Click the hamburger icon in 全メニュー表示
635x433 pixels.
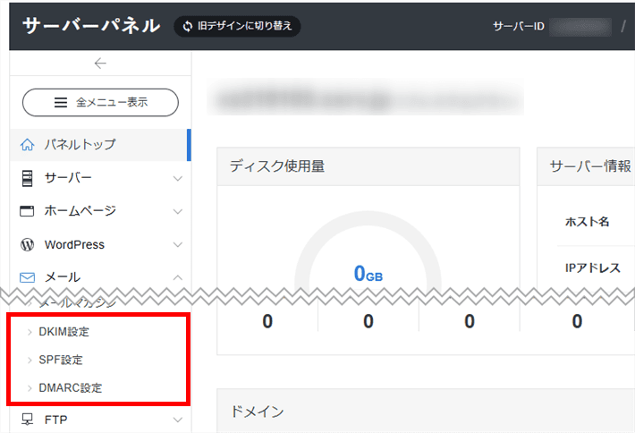coord(61,103)
